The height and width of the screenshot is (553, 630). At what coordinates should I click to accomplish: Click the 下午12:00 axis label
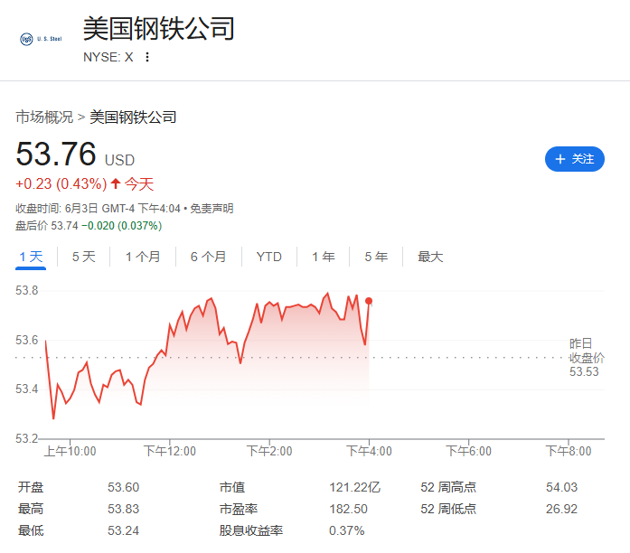(170, 451)
